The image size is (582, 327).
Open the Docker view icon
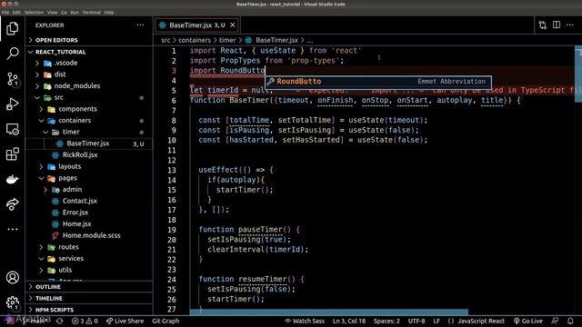tap(12, 180)
